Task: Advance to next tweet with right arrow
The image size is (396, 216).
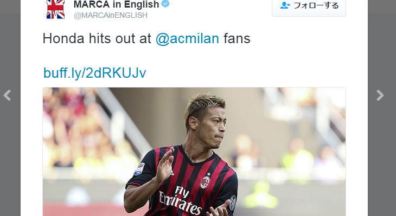Action: (380, 95)
